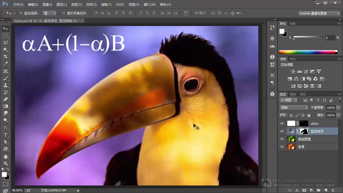The height and width of the screenshot is (193, 343).
Task: Hide the 背景 layer
Action: [282, 147]
